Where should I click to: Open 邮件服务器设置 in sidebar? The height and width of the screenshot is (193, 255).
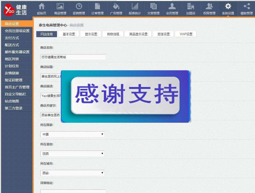[x=17, y=52]
